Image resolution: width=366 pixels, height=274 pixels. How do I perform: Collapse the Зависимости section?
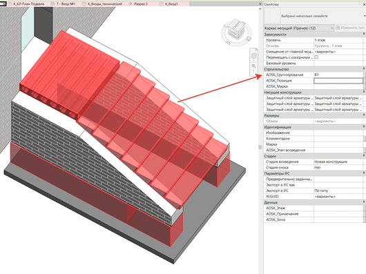tap(364, 35)
